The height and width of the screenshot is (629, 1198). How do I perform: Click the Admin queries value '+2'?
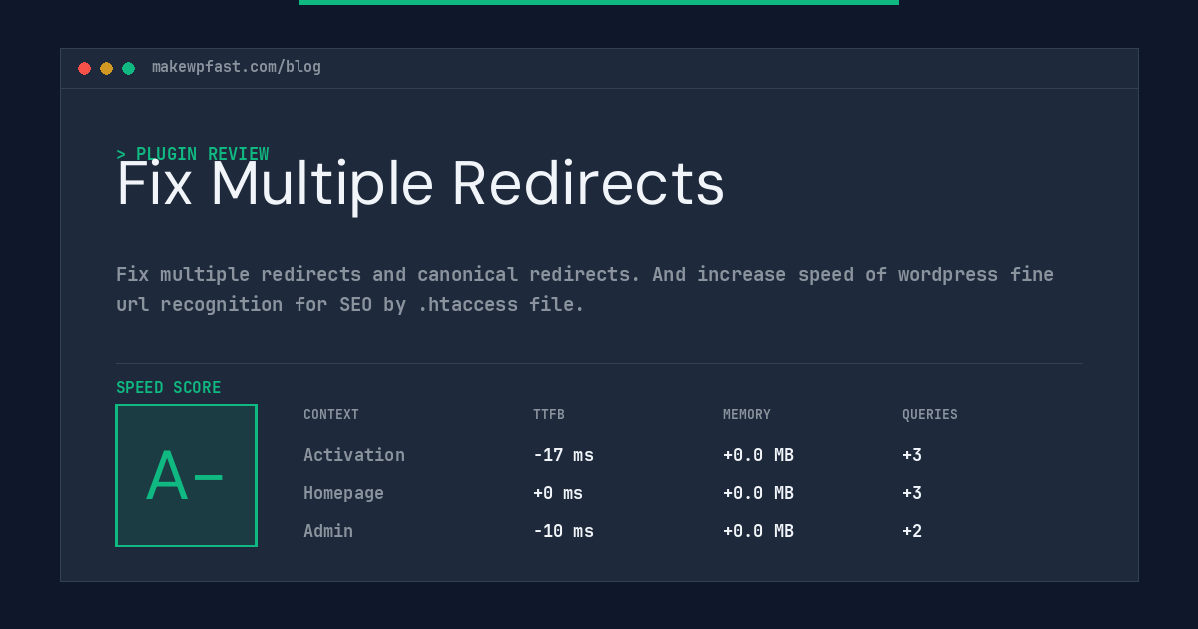[912, 531]
